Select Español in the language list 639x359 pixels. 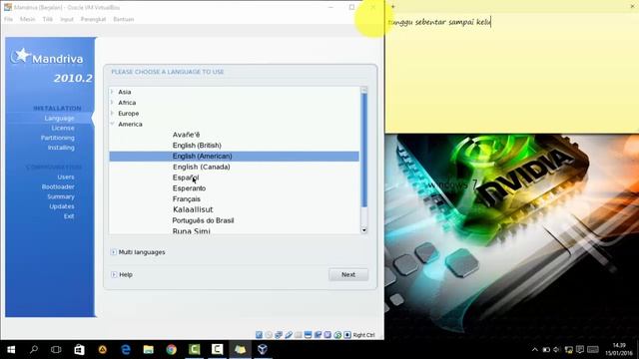[x=186, y=178]
